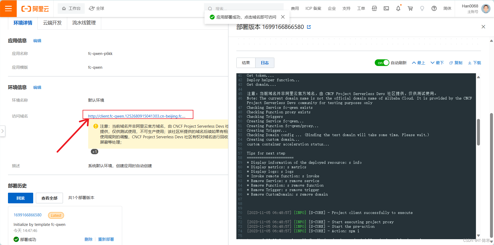Open the Han0068 account avatar
The width and height of the screenshot is (494, 245).
486,8
